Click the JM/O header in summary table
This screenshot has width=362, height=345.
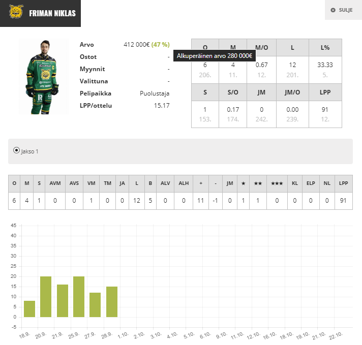pyautogui.click(x=292, y=92)
